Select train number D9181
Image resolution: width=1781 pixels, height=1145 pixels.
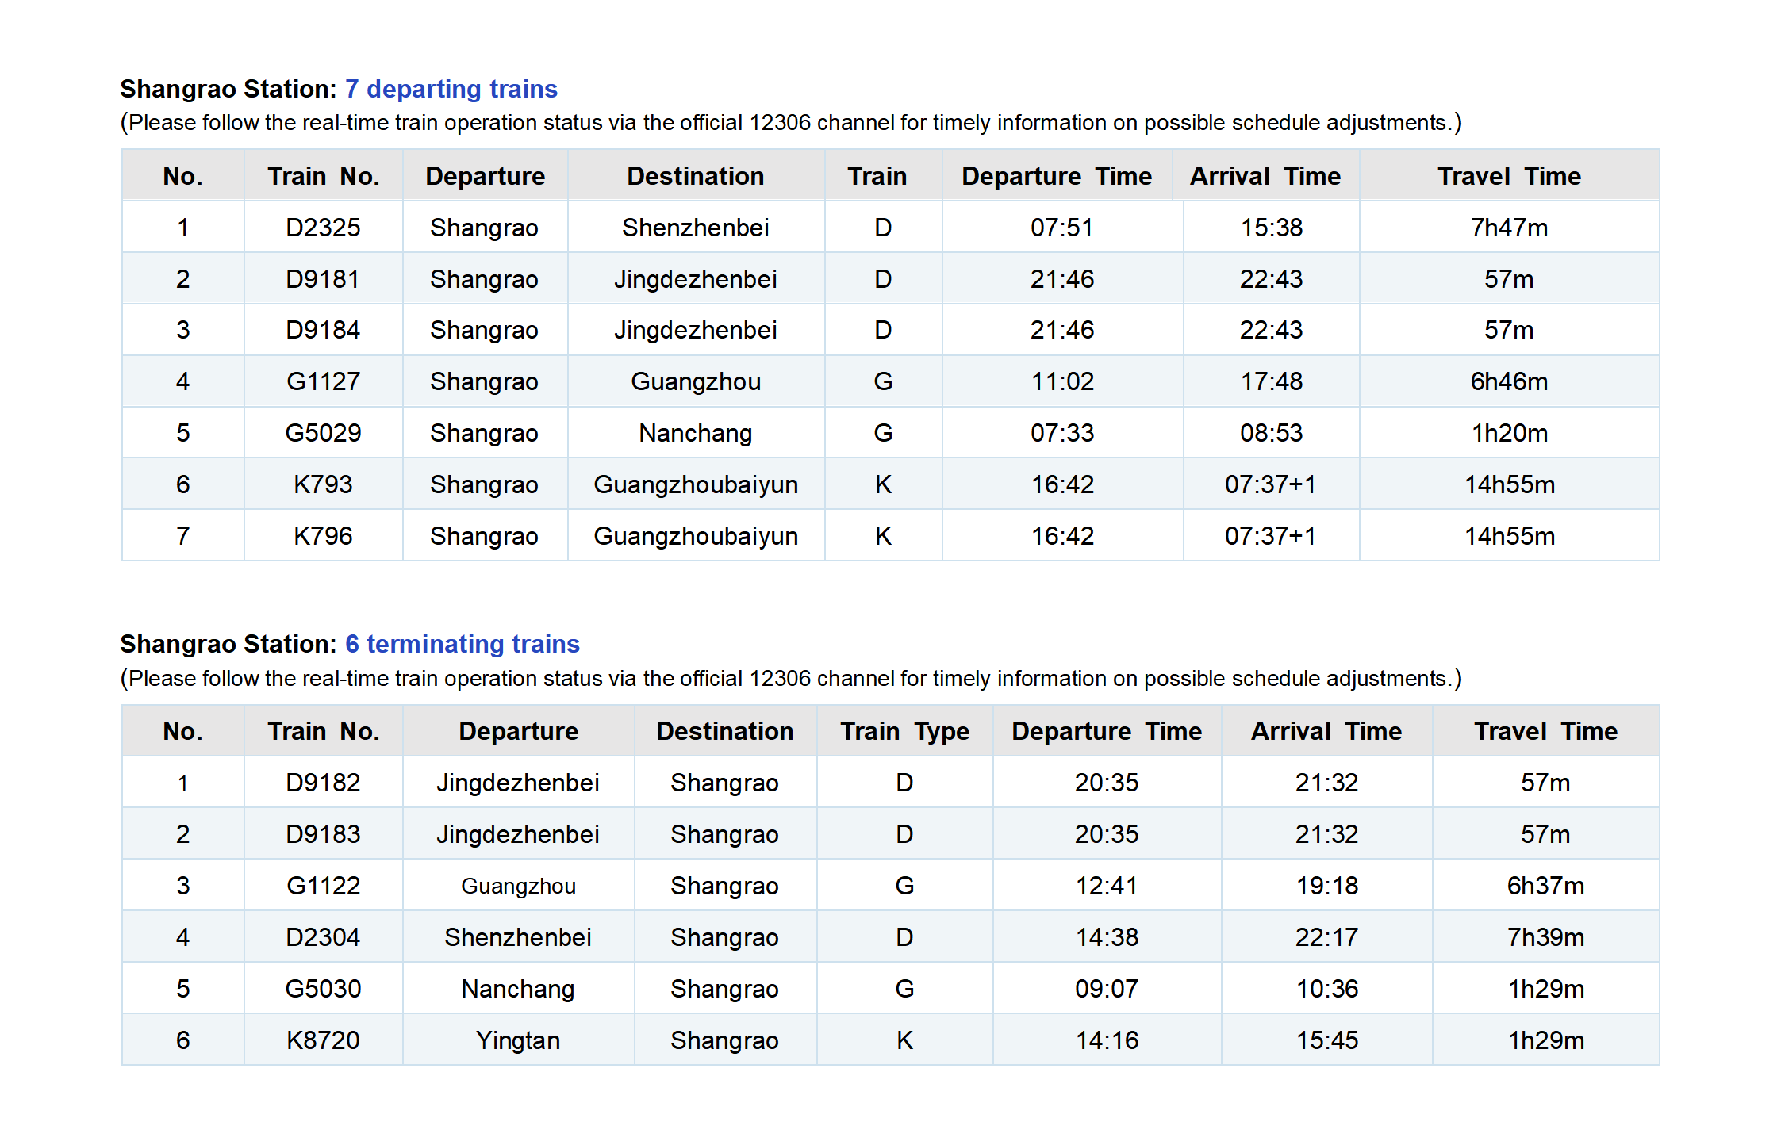[323, 279]
